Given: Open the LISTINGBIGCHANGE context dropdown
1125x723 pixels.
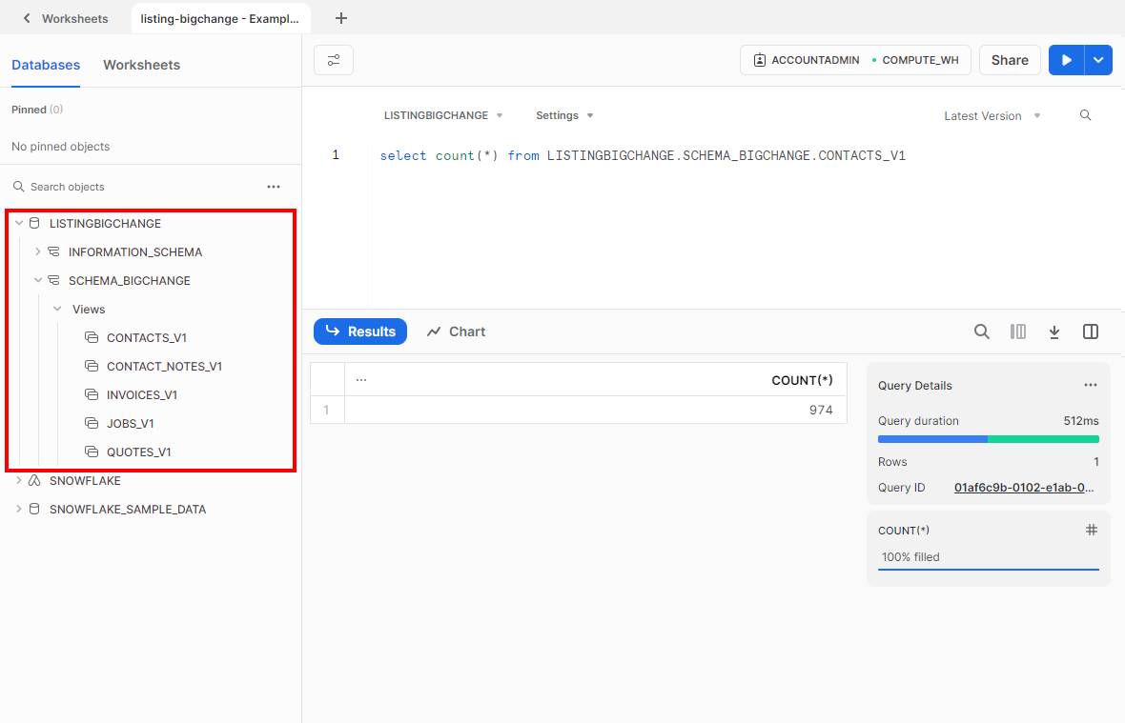Looking at the screenshot, I should (443, 115).
